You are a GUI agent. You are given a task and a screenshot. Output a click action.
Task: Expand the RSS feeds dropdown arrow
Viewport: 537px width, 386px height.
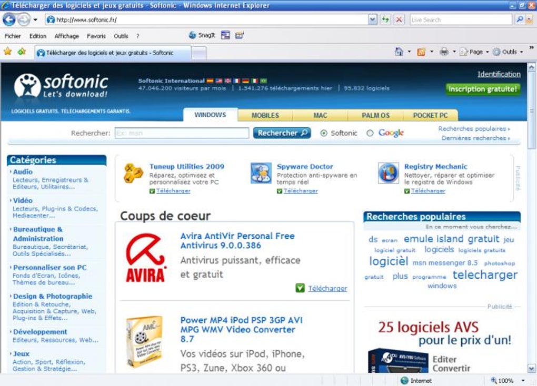click(x=432, y=52)
